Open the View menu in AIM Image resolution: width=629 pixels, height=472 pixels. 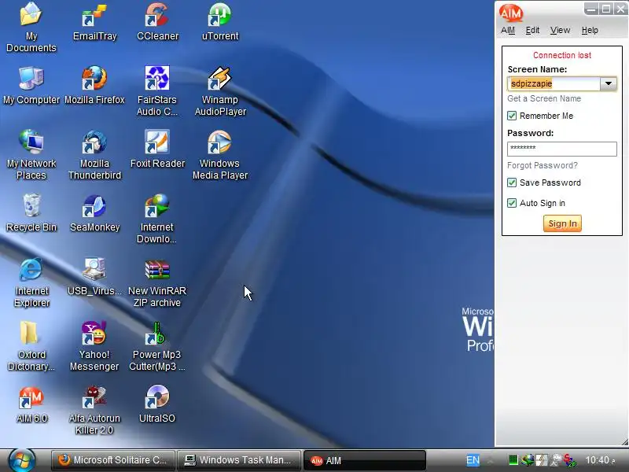click(560, 30)
